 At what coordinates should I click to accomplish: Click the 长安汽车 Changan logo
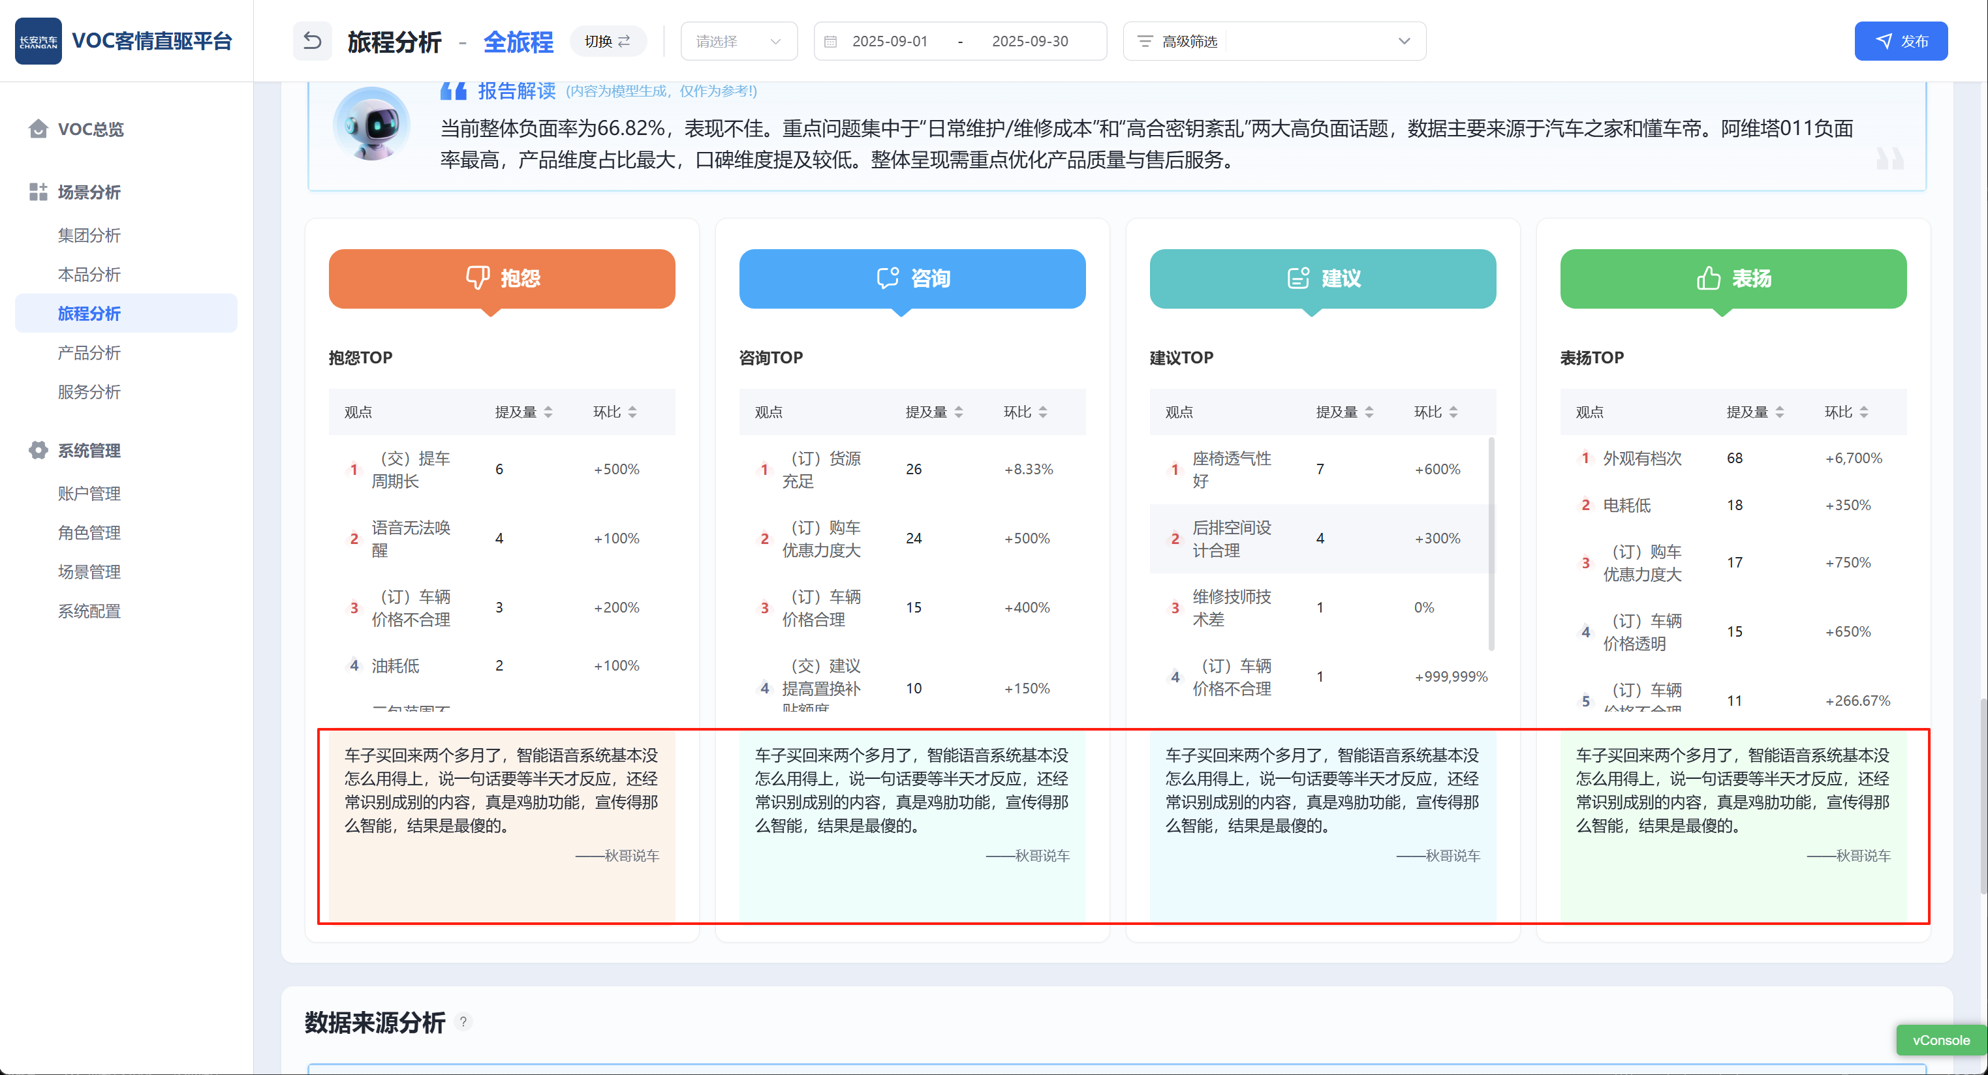(x=38, y=41)
